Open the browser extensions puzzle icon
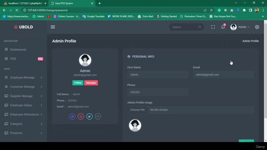 (244, 10)
